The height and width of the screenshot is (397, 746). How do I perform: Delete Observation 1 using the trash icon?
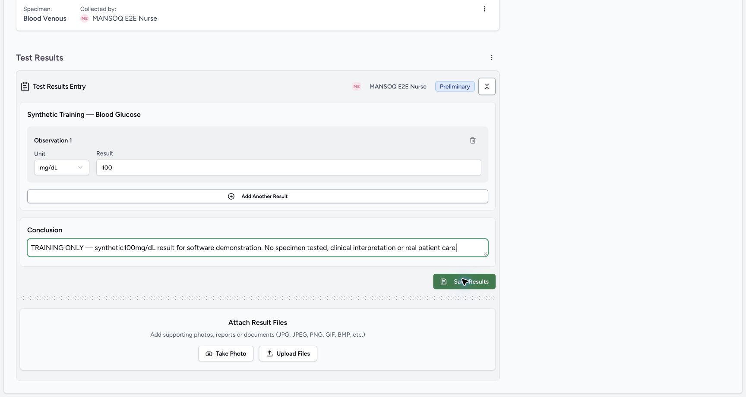473,141
